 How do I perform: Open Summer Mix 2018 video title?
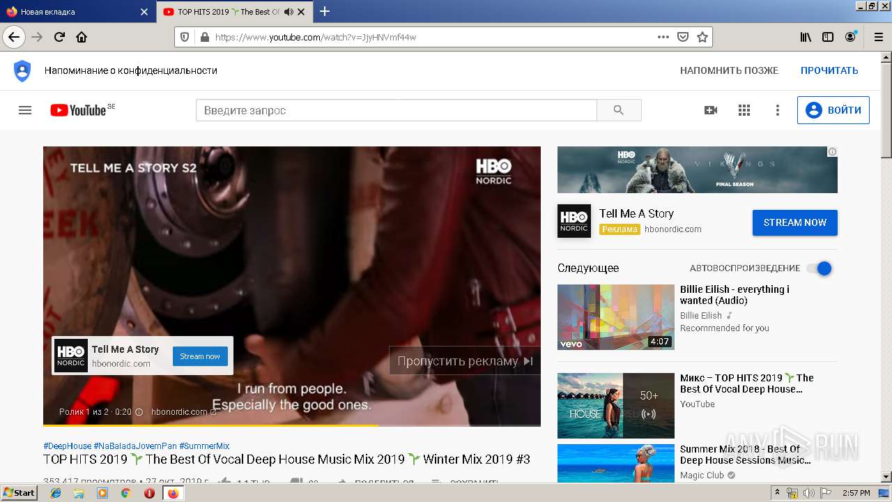coord(745,455)
